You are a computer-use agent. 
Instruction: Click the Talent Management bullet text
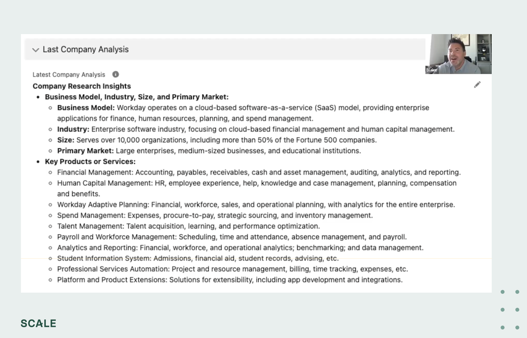pos(188,226)
